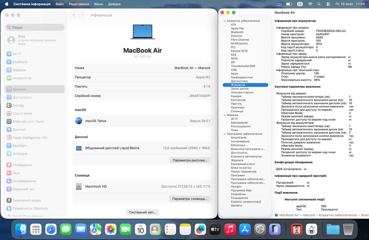This screenshot has width=369, height=240.
Task: Open the Редагування menu
Action: 79,4
